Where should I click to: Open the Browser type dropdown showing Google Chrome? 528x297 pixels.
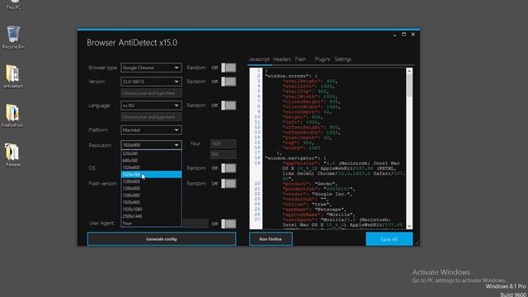point(151,68)
